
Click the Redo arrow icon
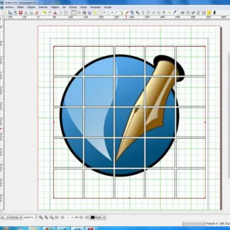[50, 13]
